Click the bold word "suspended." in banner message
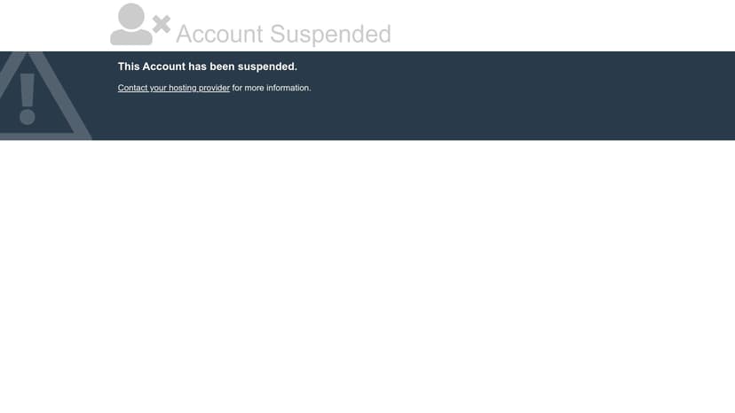Screen dimensions: 735x413 (267, 66)
